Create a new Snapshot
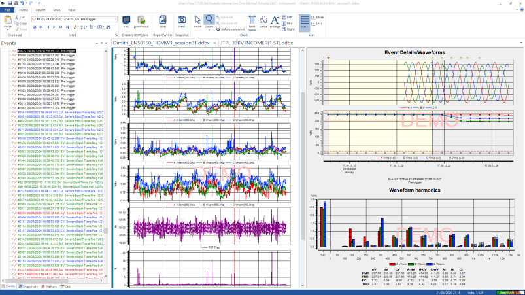Image resolution: width=525 pixels, height=295 pixels. click(182, 22)
